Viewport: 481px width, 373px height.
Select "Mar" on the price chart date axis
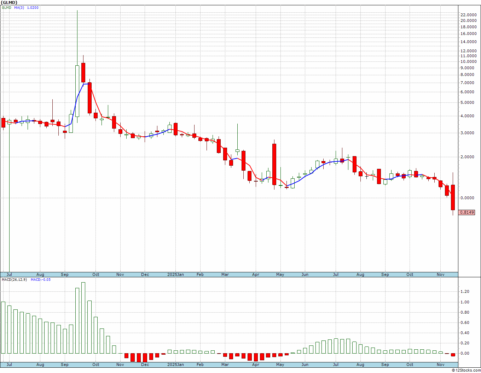225,274
